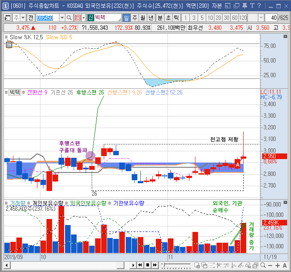Viewport: 291px width, 272px height.
Task: Click the A auto-fit icon
Action: tap(285, 266)
